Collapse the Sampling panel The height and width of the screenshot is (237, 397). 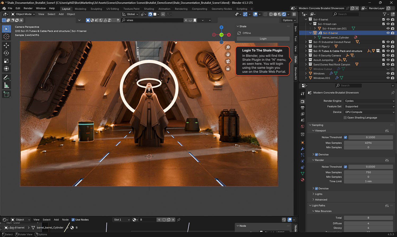[310, 125]
